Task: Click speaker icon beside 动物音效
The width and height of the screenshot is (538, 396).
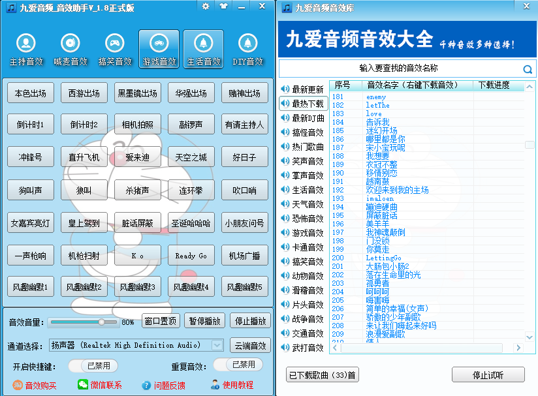Action: tap(285, 276)
